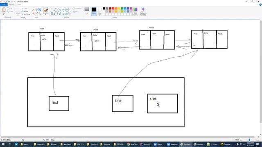Choose the Triangle shape in Shapes gallery

coord(68,9)
